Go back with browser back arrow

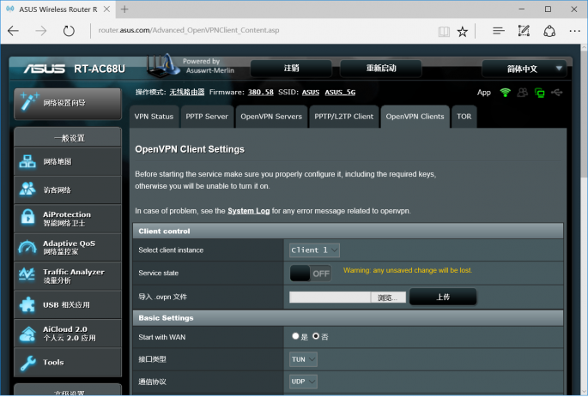click(x=13, y=31)
